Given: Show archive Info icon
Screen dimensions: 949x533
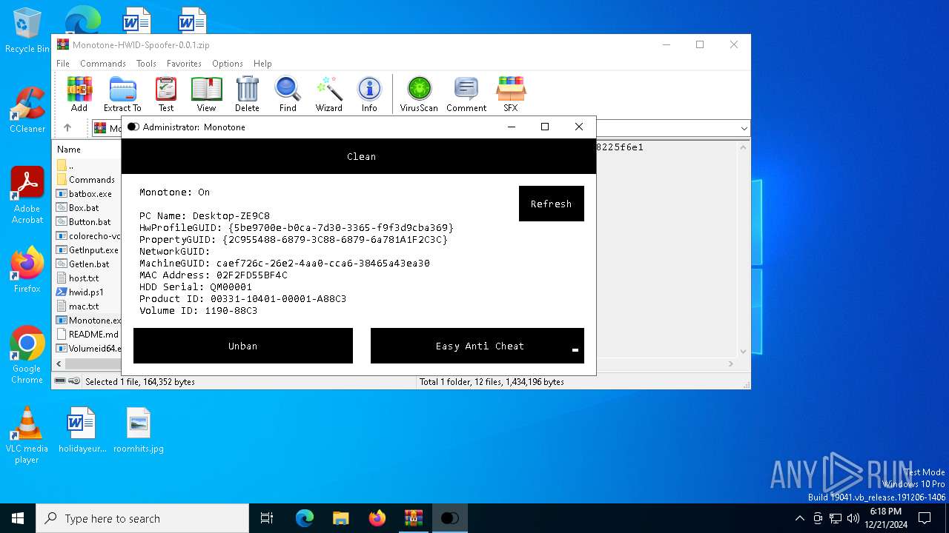Looking at the screenshot, I should (x=369, y=94).
